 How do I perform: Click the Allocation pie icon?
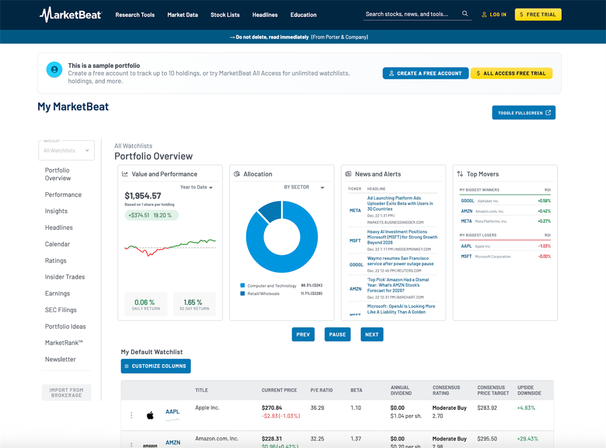[x=236, y=174]
